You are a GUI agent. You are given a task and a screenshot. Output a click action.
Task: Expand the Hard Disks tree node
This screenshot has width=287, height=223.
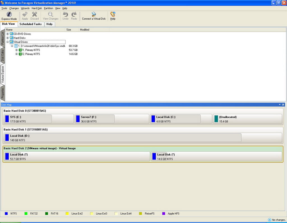tap(8, 38)
